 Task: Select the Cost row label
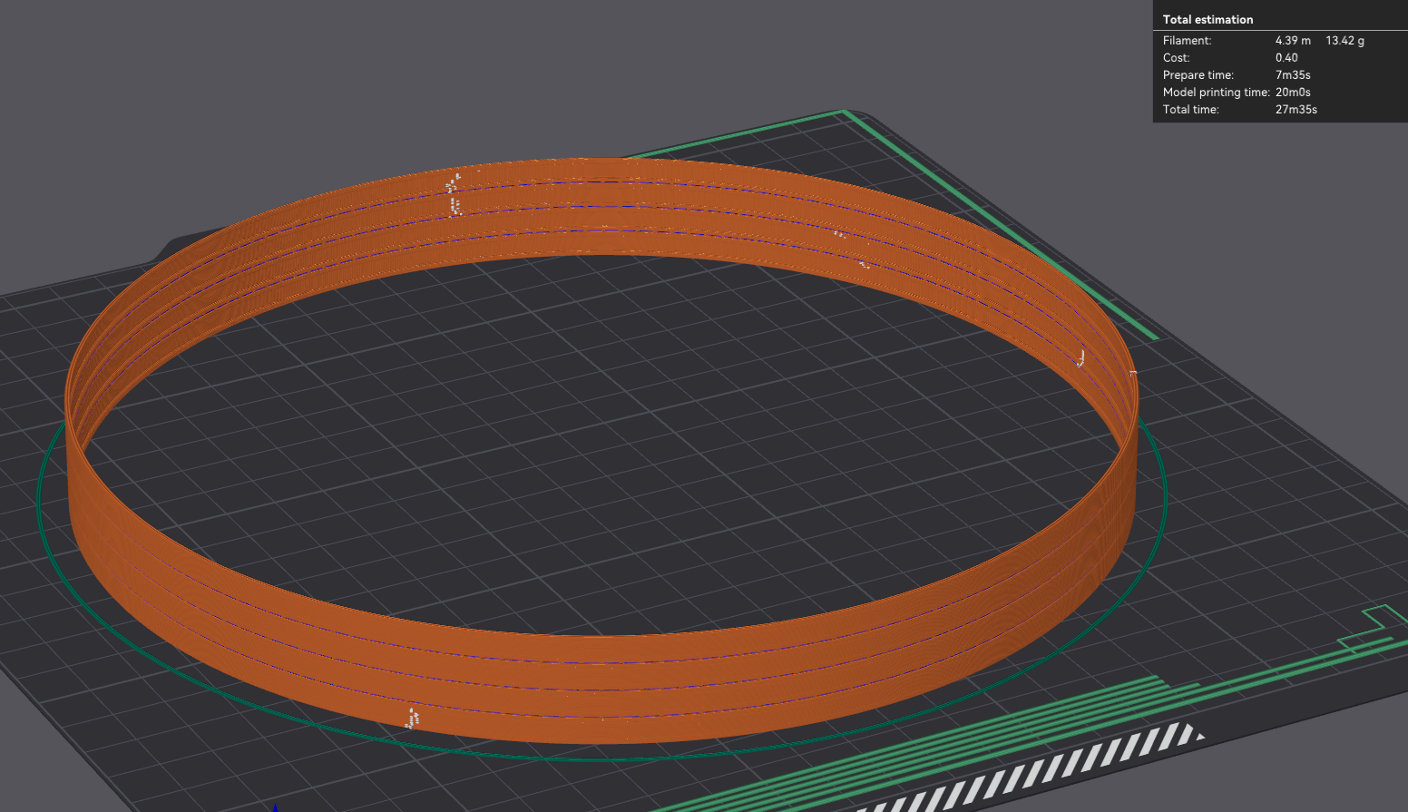pyautogui.click(x=1176, y=57)
